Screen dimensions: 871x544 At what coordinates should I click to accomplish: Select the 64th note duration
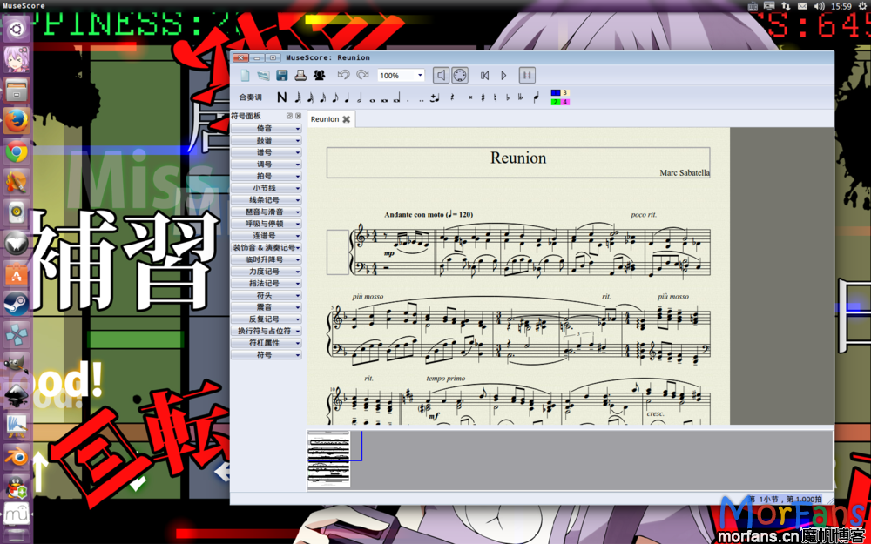point(298,97)
